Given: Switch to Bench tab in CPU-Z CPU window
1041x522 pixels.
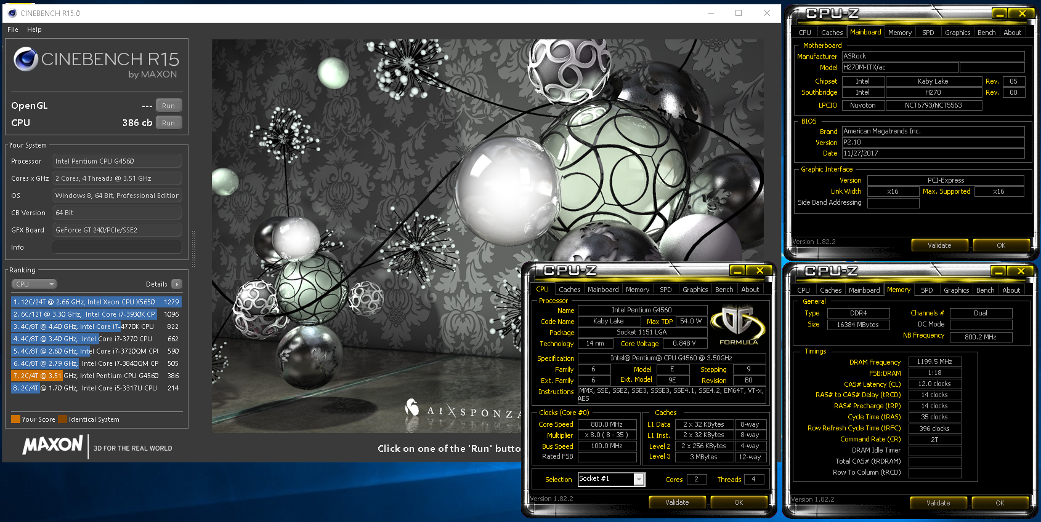Looking at the screenshot, I should [x=724, y=290].
